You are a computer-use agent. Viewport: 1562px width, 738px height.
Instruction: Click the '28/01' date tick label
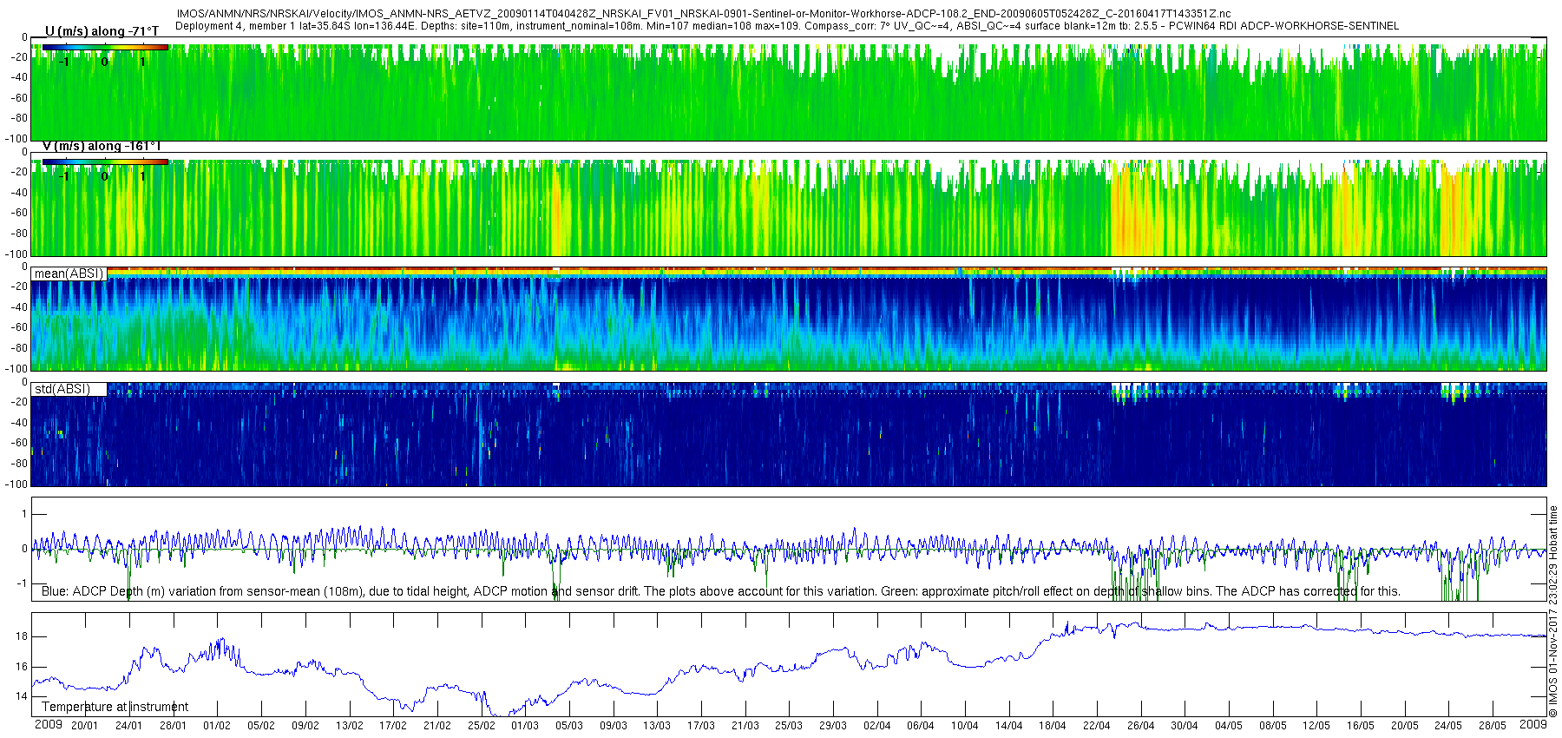173,726
